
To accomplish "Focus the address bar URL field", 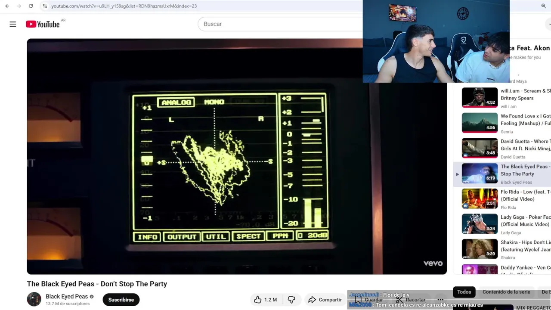I will (124, 6).
